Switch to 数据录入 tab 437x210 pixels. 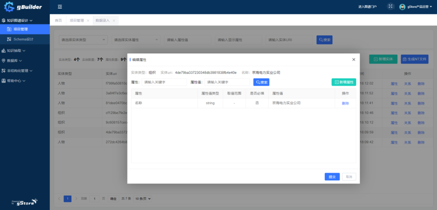pyautogui.click(x=102, y=20)
